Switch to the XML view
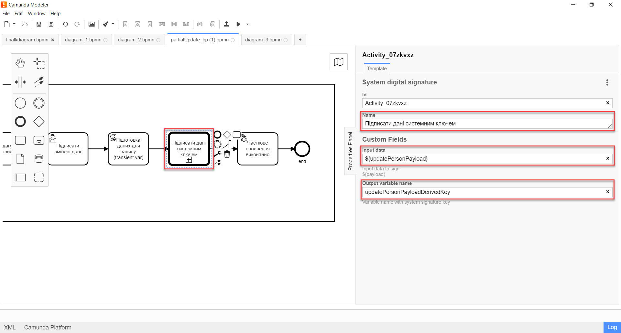This screenshot has width=621, height=333. [x=10, y=327]
